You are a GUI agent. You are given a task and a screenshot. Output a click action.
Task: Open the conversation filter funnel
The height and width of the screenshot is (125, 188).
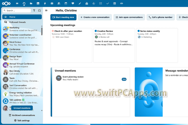click(x=34, y=10)
